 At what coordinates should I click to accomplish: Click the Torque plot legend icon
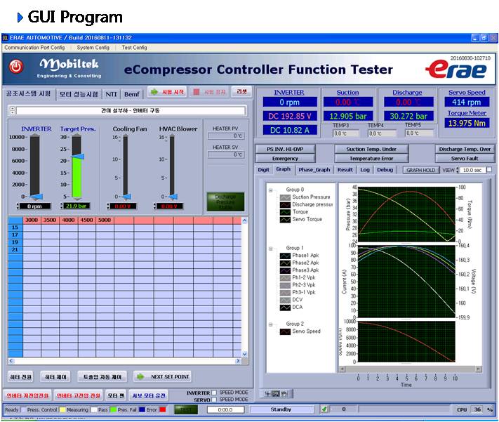tap(285, 212)
